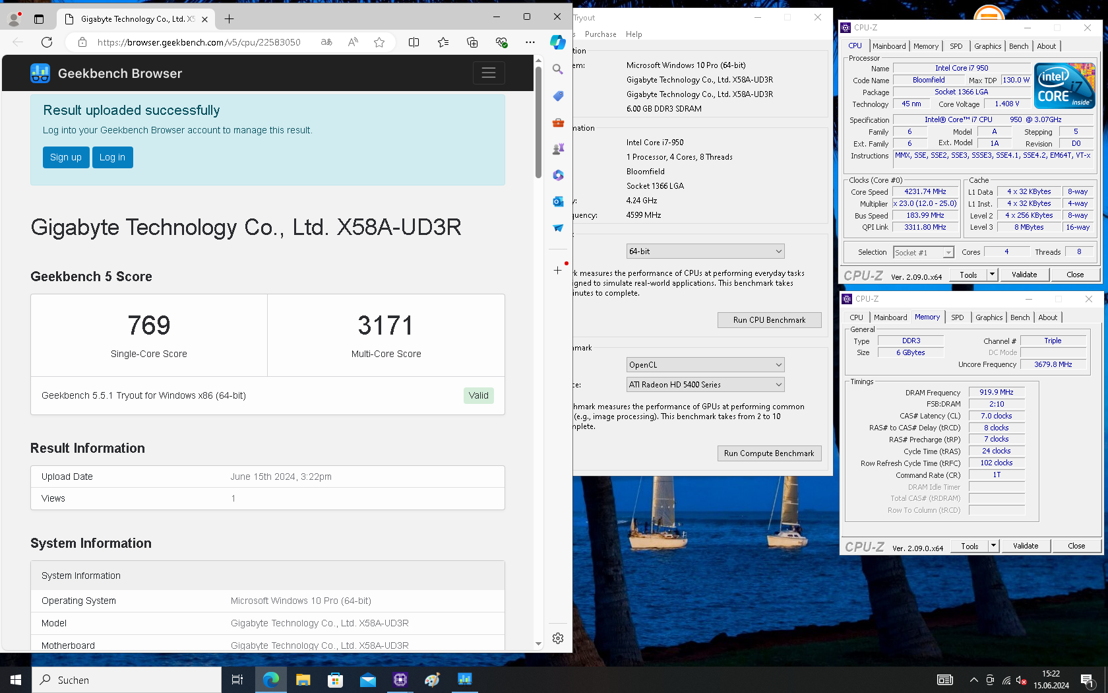
Task: Open the Copilot icon in Edge
Action: (558, 42)
